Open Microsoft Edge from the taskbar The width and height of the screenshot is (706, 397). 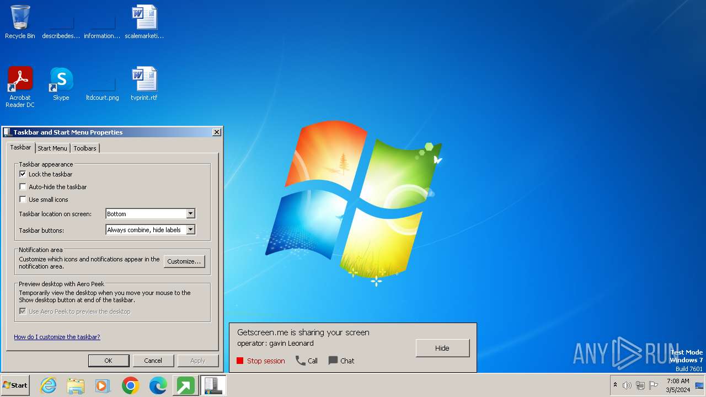tap(158, 385)
